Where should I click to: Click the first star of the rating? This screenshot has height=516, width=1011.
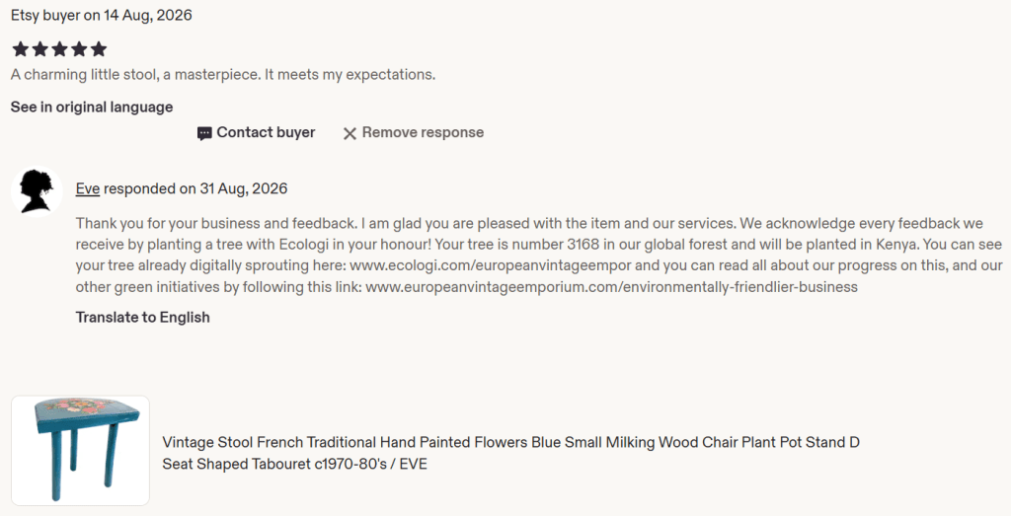point(20,49)
